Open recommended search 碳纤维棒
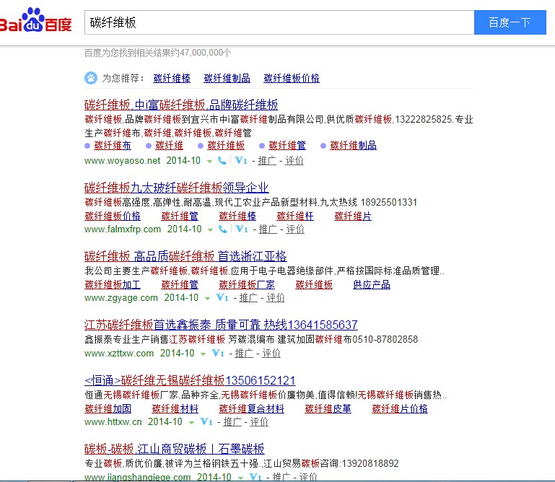555x482 pixels. (x=172, y=78)
